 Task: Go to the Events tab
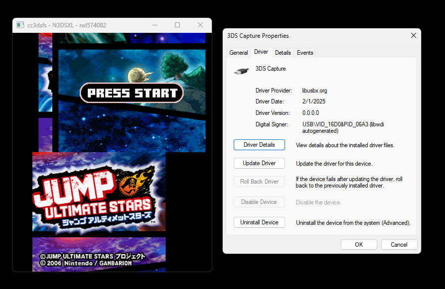click(x=305, y=53)
